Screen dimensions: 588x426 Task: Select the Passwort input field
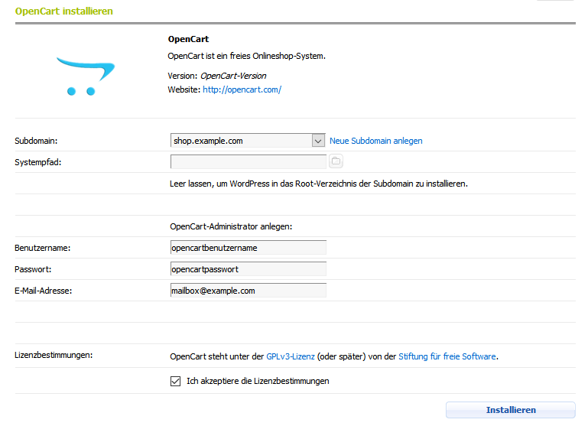point(249,269)
